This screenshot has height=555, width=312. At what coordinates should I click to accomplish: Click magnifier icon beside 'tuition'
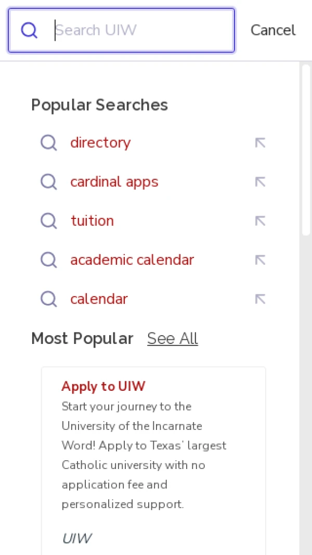pyautogui.click(x=48, y=220)
